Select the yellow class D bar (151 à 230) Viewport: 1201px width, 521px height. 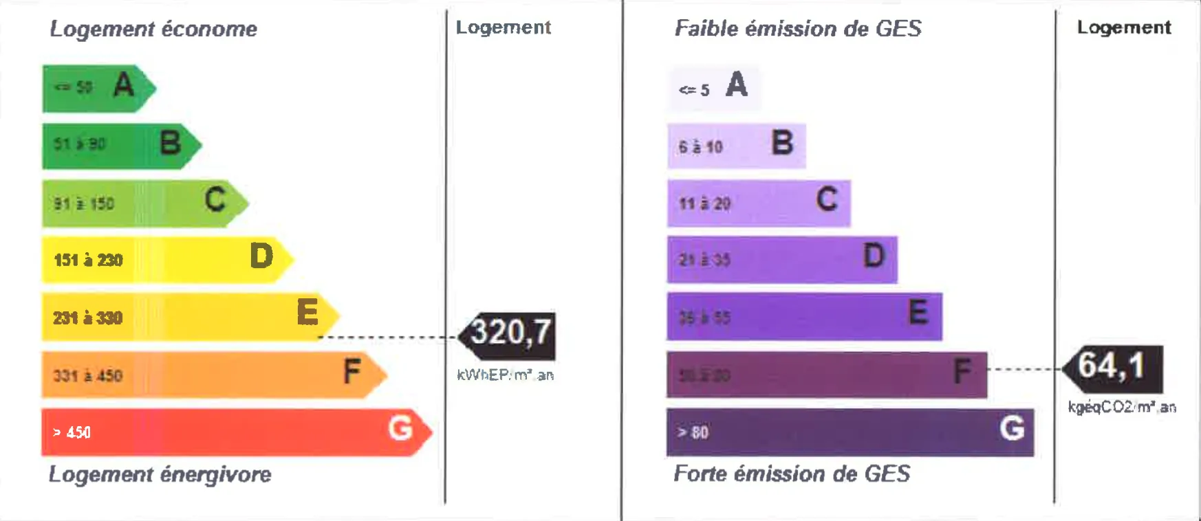click(x=166, y=260)
